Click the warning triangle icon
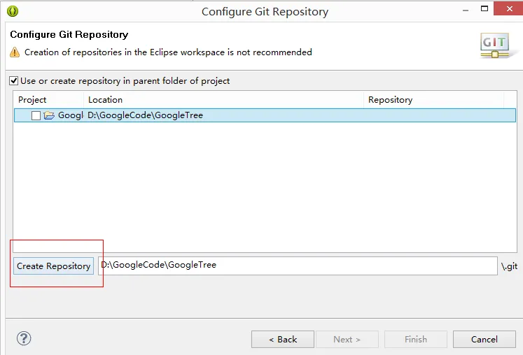The height and width of the screenshot is (355, 523). point(15,52)
